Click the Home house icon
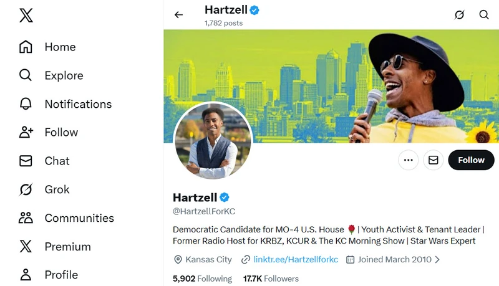The height and width of the screenshot is (286, 499). pos(26,47)
